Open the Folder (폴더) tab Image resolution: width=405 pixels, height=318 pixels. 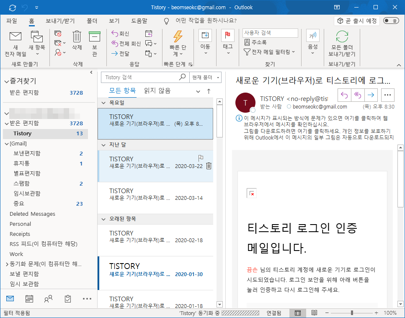coord(92,21)
